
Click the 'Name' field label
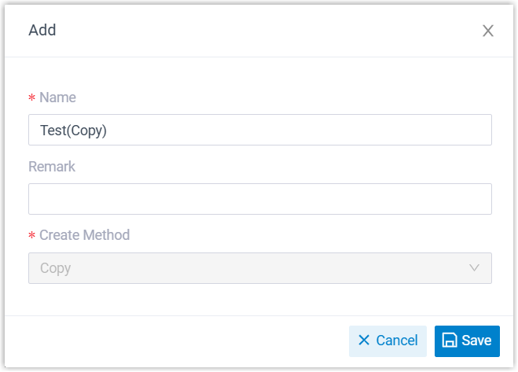pyautogui.click(x=57, y=98)
